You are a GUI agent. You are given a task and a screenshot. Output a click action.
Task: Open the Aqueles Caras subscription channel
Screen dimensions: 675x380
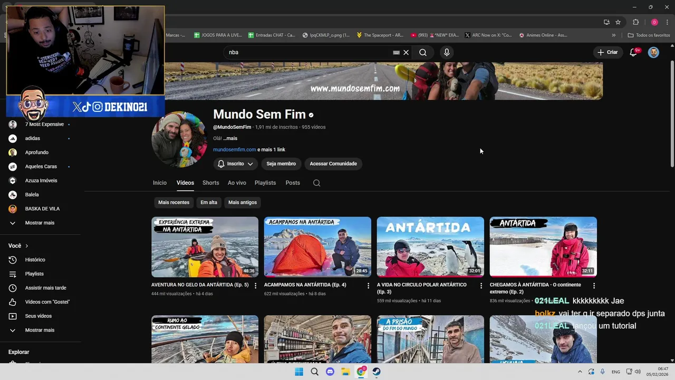click(x=40, y=166)
